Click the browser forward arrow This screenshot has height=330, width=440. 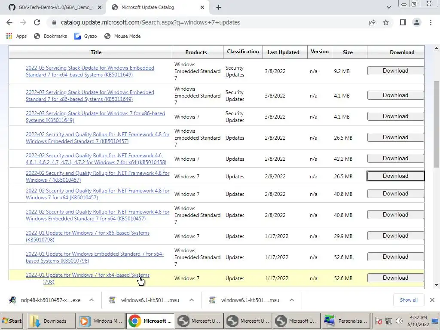click(23, 22)
